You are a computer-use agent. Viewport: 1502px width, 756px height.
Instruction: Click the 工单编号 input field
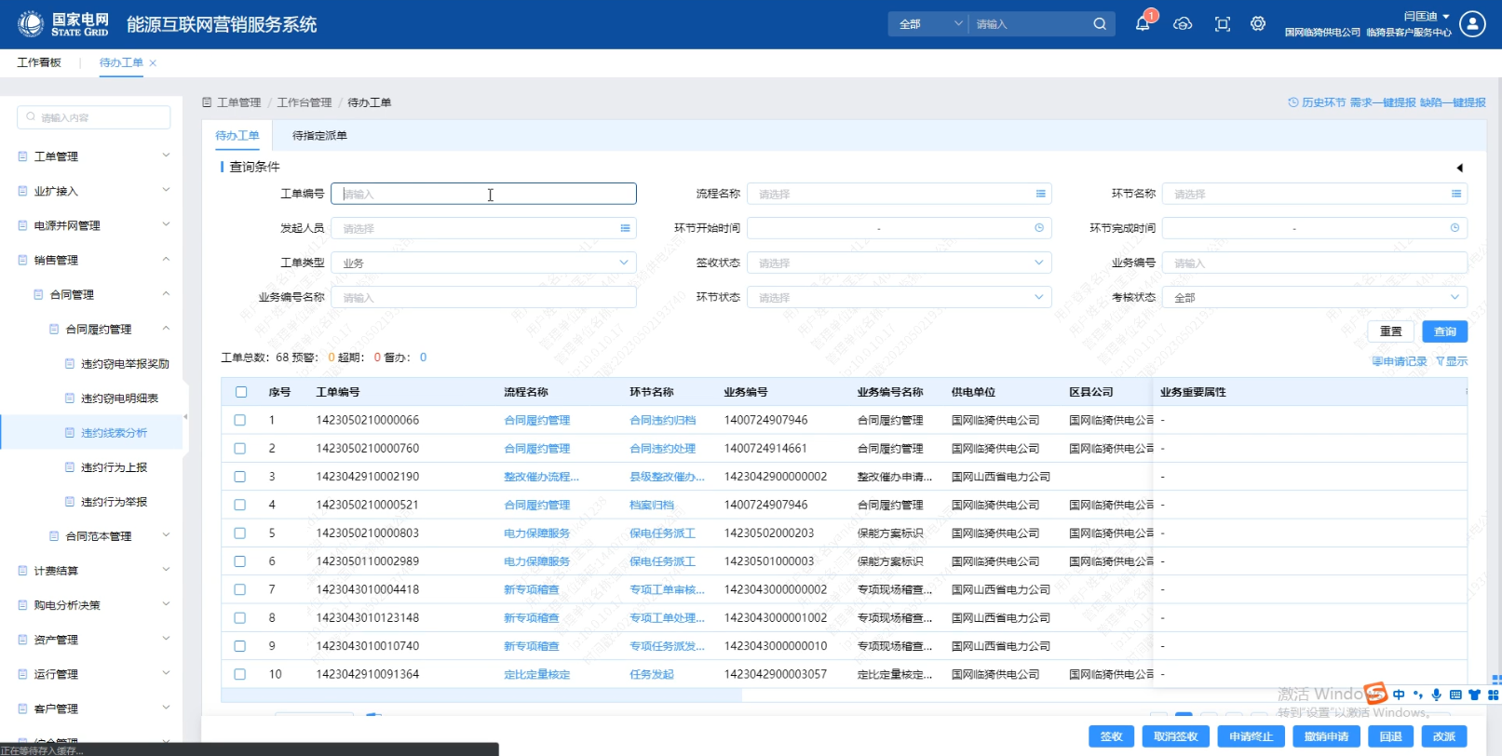point(483,194)
